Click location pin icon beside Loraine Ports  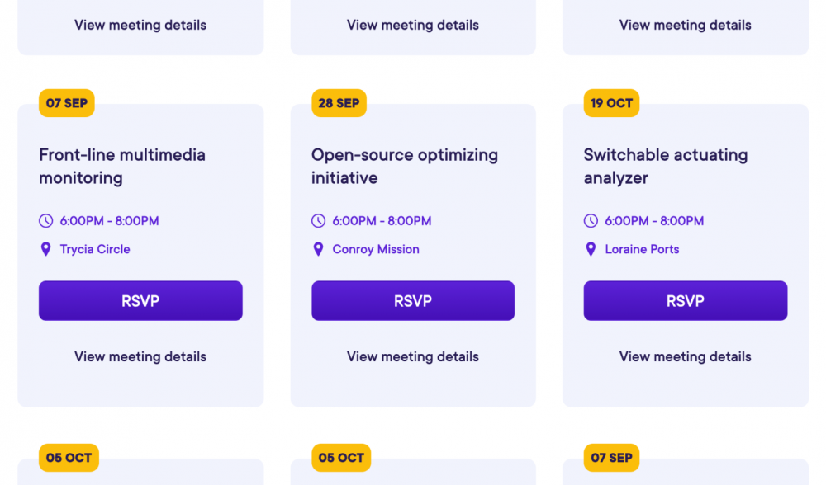591,249
